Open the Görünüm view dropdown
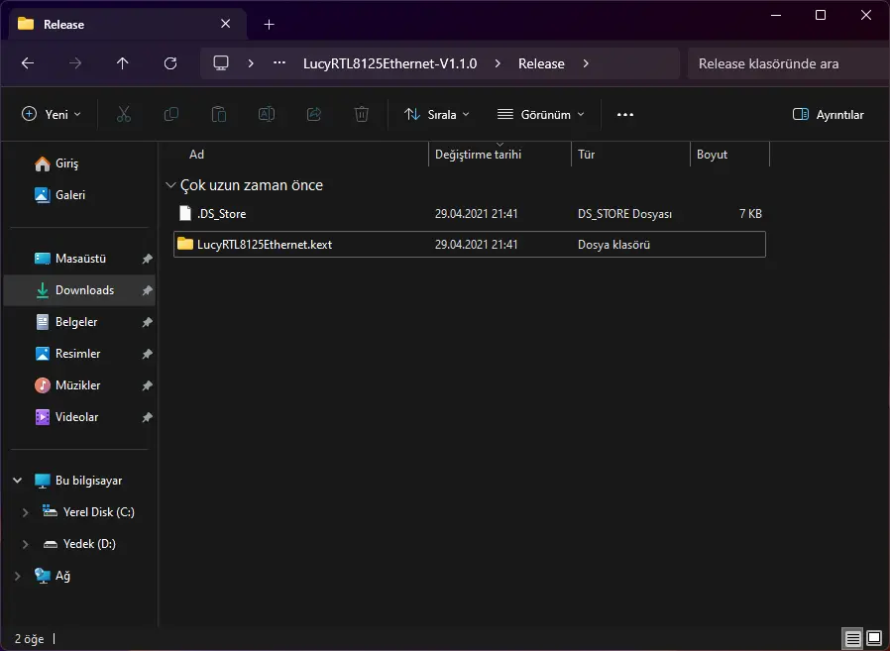 (541, 115)
